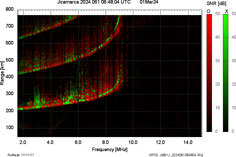Click the 800 km range tick label
Viewport: 236px width, 157px height.
pos(9,9)
